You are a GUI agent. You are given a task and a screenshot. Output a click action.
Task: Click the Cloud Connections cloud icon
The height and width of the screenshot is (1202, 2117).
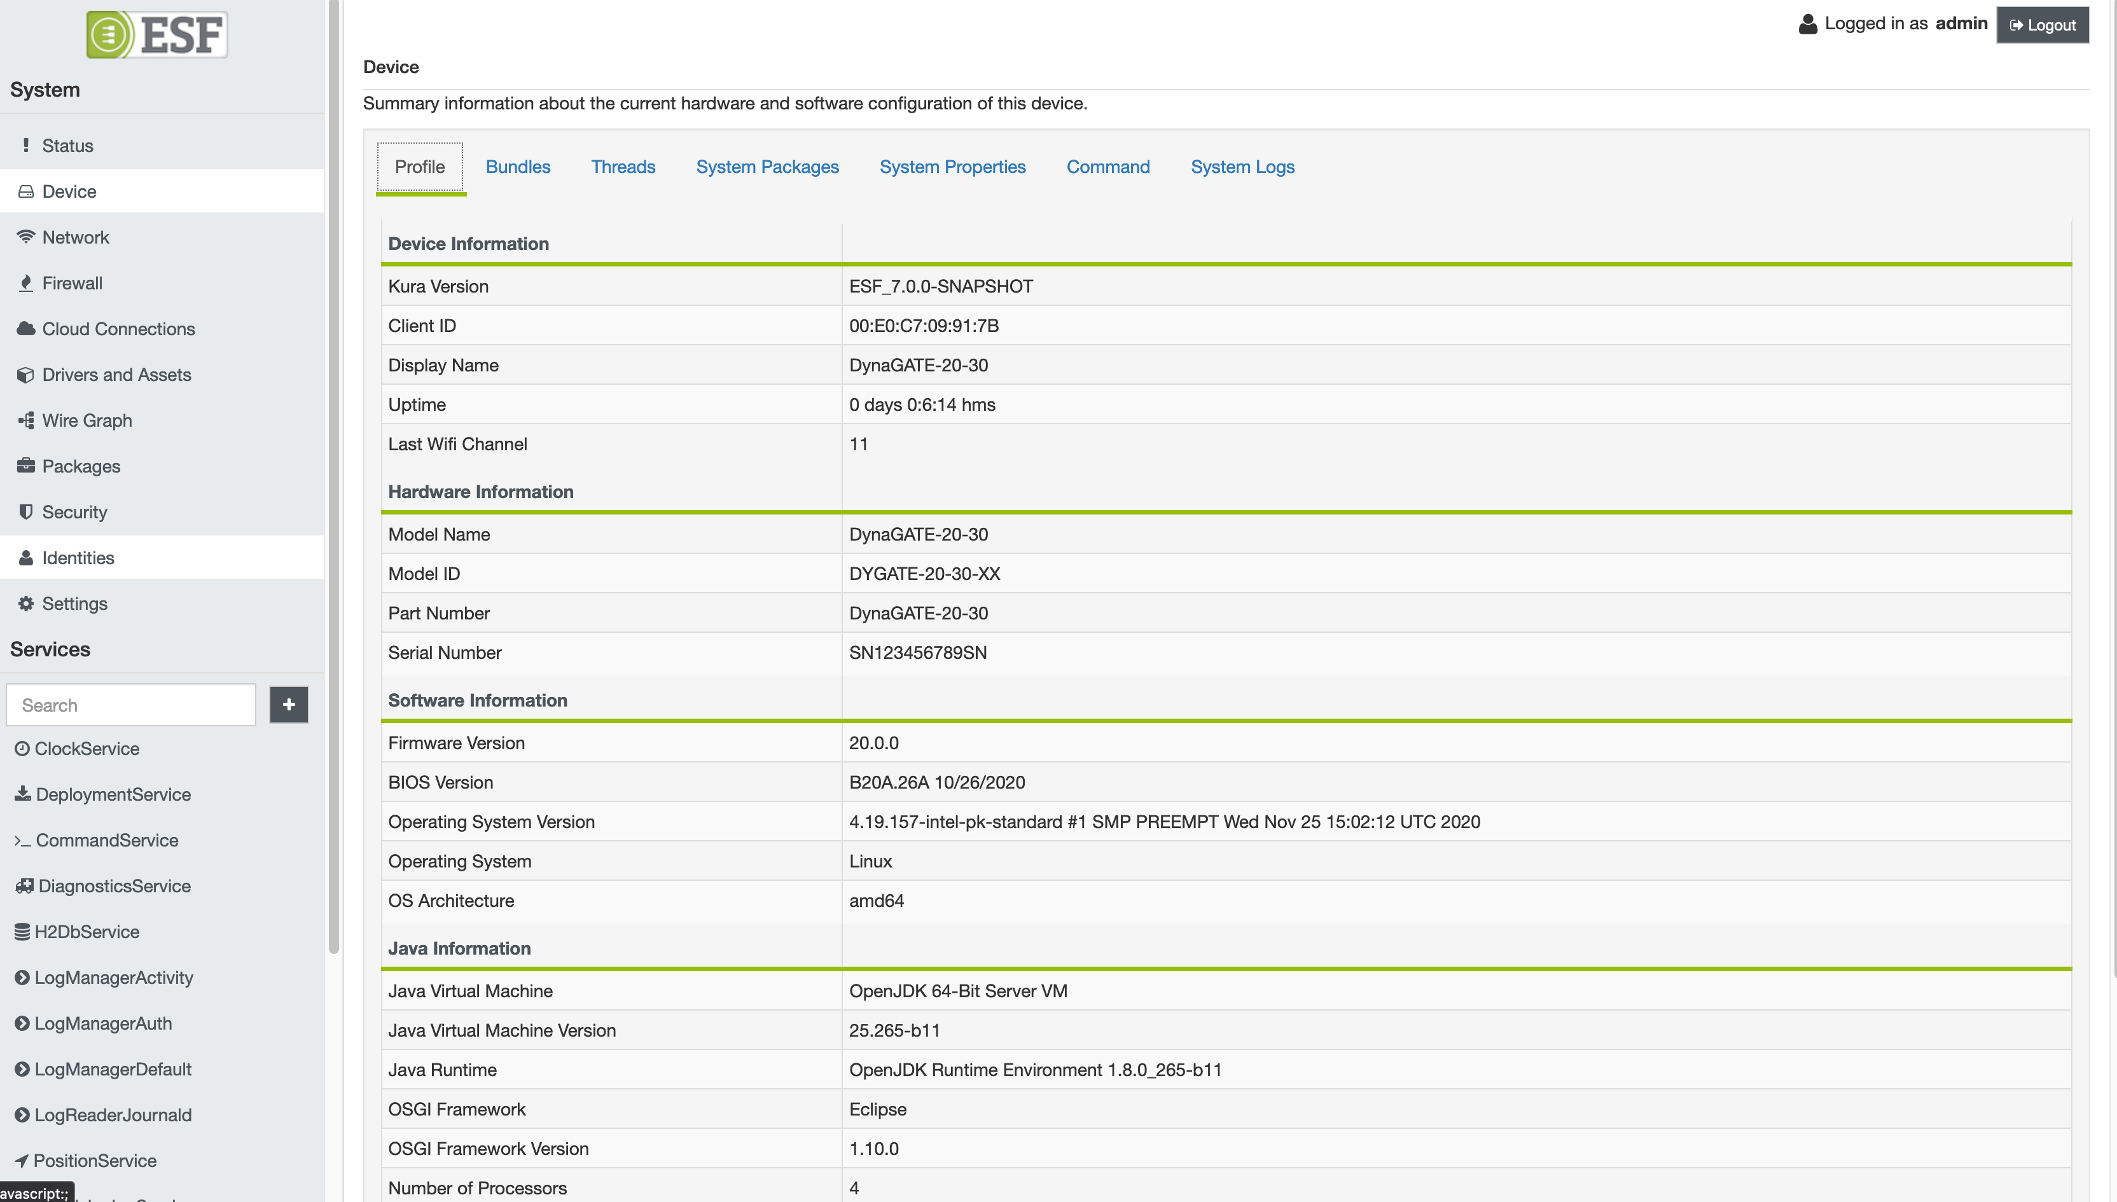point(27,329)
